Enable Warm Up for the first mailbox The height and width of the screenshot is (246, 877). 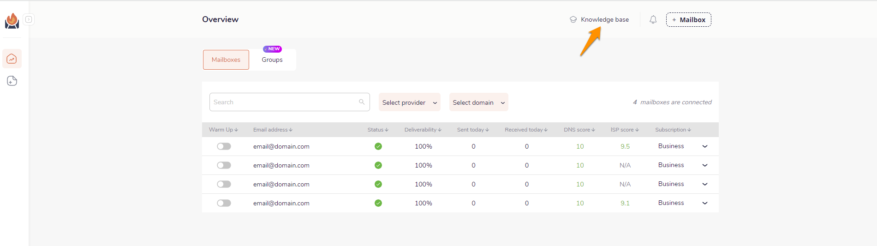coord(224,146)
